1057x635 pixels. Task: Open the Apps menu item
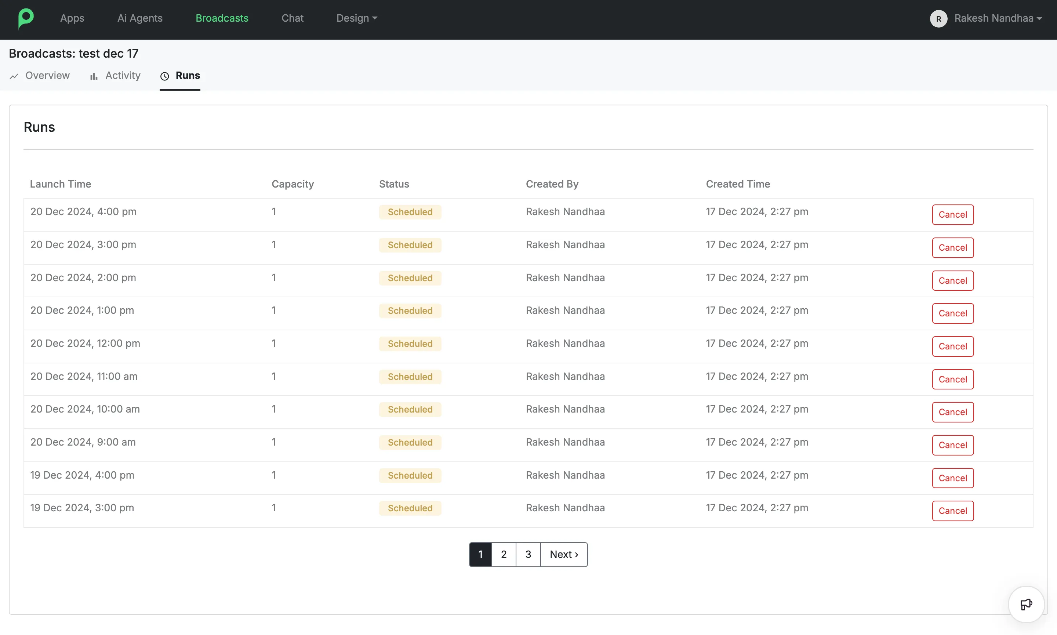tap(72, 18)
